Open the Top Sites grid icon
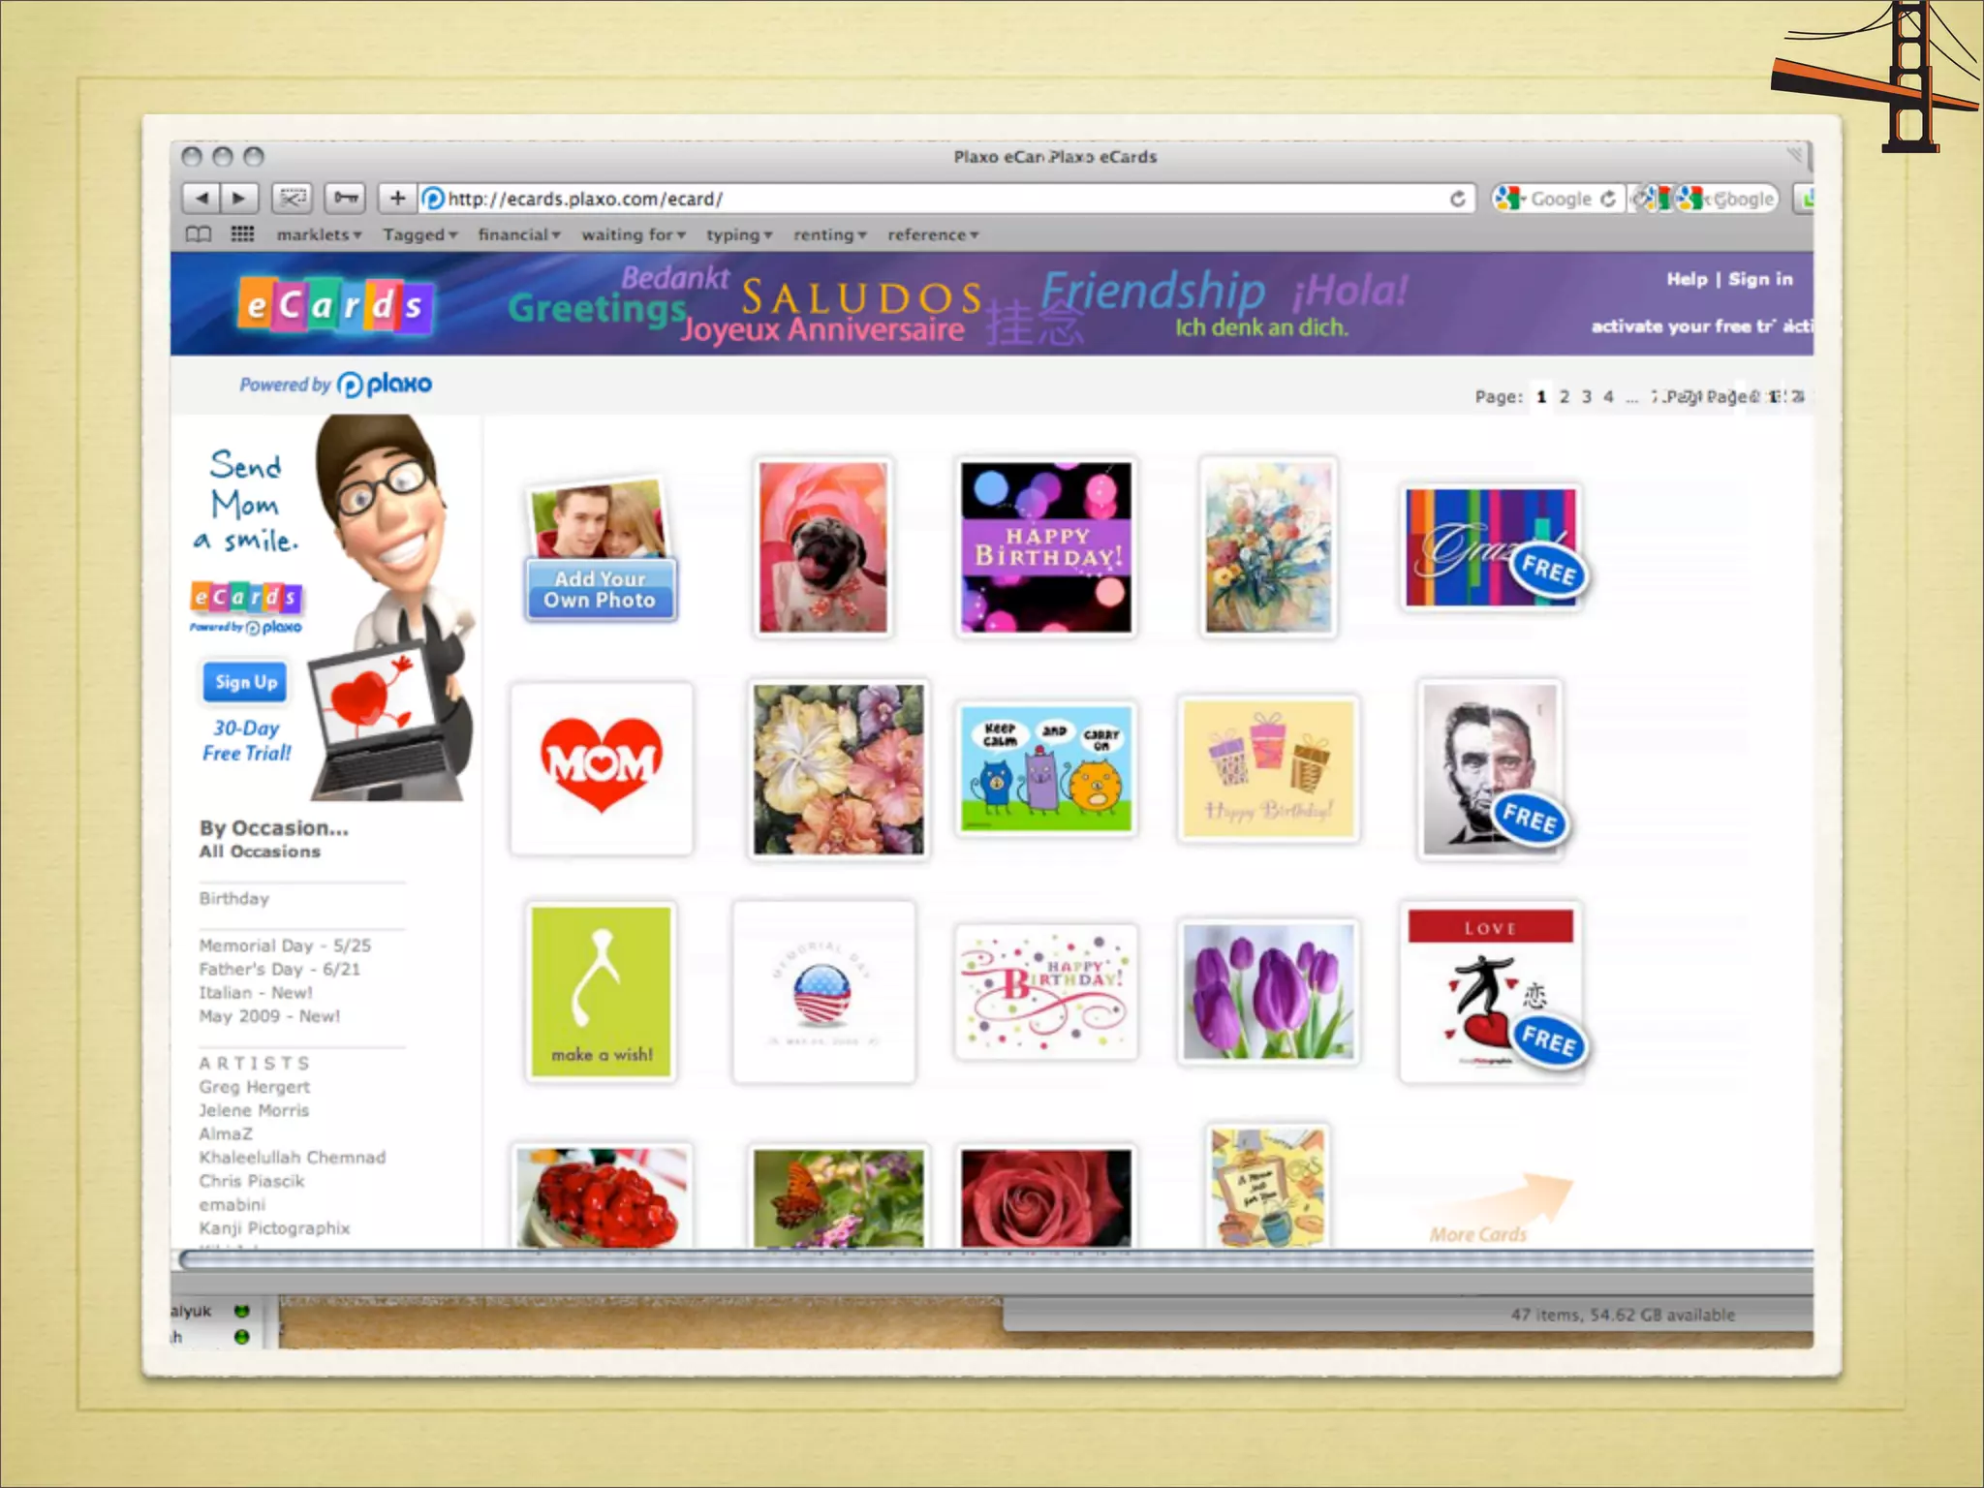Image resolution: width=1984 pixels, height=1488 pixels. click(x=242, y=234)
